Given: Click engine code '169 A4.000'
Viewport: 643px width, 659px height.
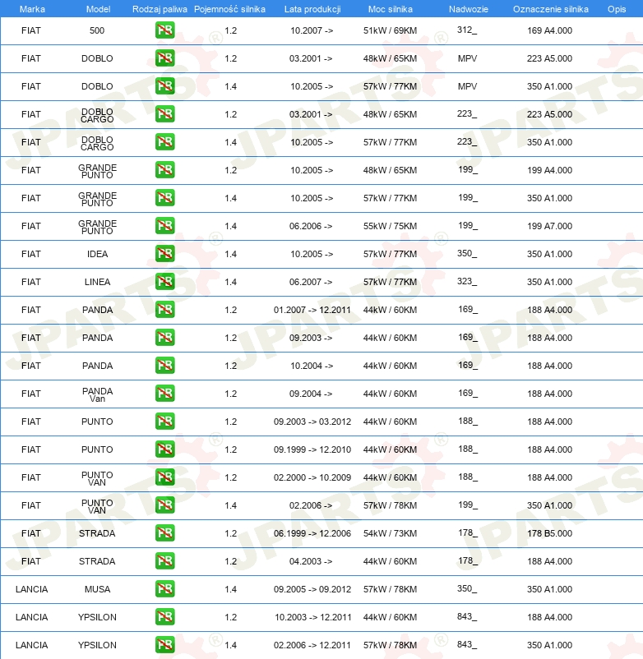Looking at the screenshot, I should [x=549, y=30].
